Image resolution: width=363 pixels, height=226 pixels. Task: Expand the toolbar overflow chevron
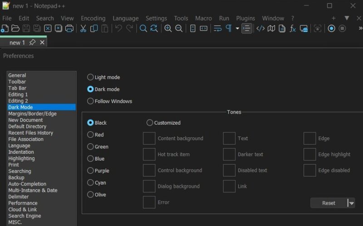click(x=360, y=28)
